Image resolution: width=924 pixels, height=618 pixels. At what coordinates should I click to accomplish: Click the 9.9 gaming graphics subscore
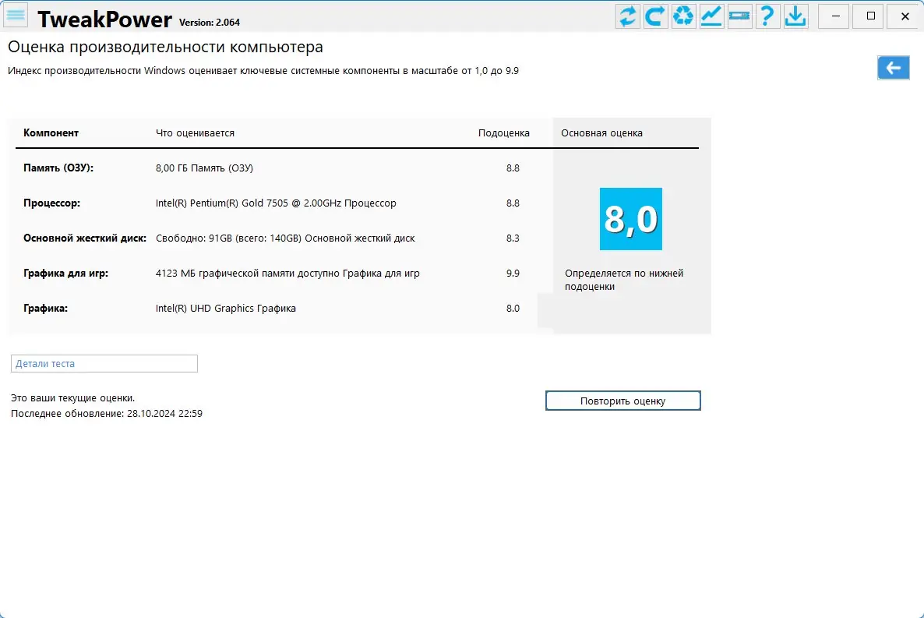pos(513,273)
